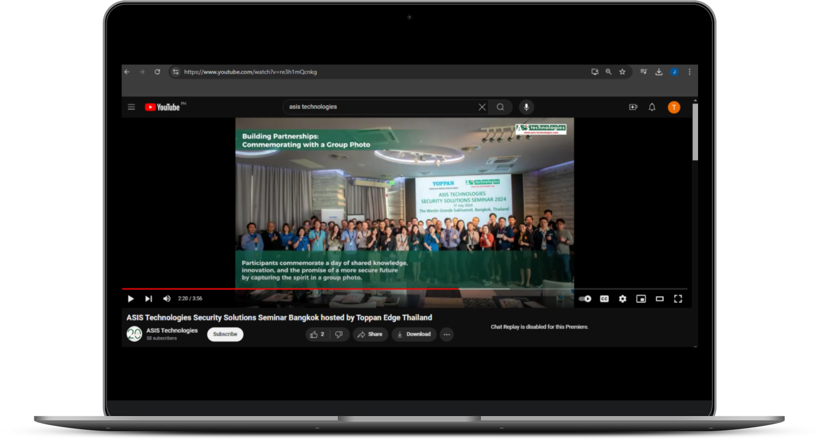The image size is (819, 439).
Task: Dislike the video
Action: tap(339, 334)
